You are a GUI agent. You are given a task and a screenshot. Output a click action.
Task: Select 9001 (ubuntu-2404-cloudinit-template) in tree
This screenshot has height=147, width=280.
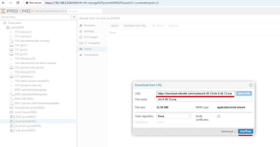pos(37,103)
